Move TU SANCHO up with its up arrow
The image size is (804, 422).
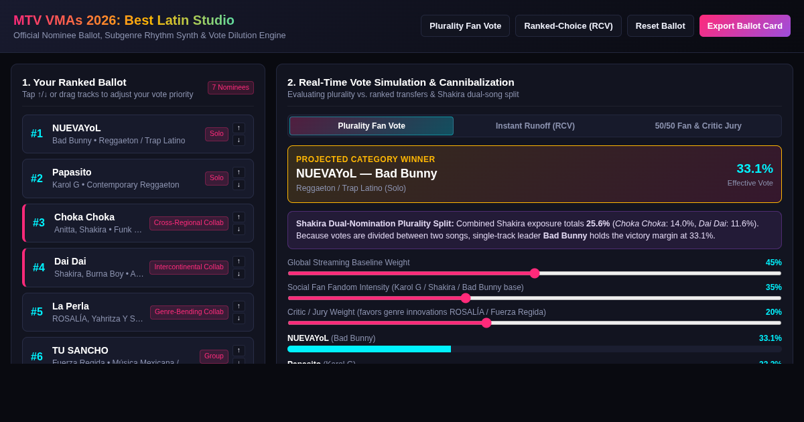coord(239,350)
